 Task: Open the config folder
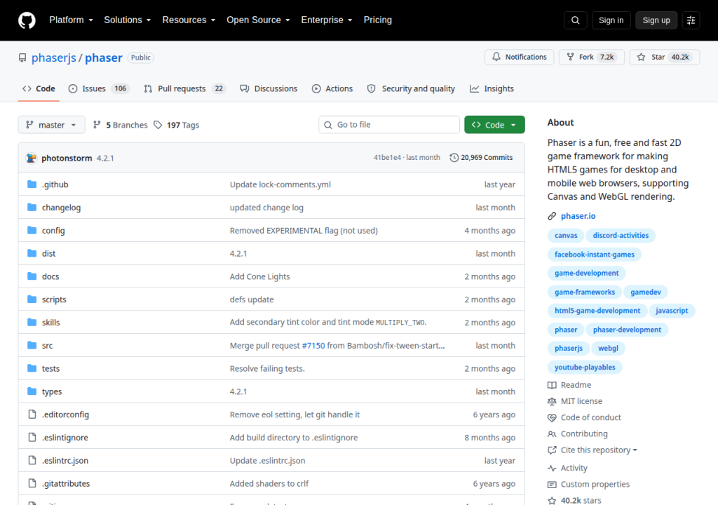coord(53,230)
